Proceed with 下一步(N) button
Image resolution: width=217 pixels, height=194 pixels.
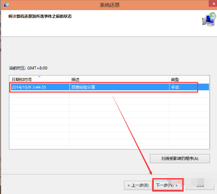168,185
